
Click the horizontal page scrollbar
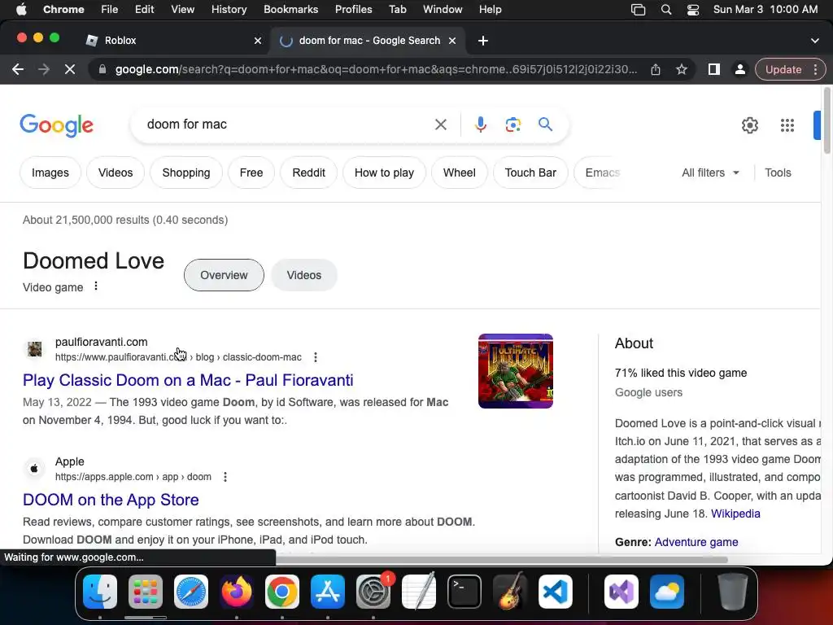coord(501,560)
